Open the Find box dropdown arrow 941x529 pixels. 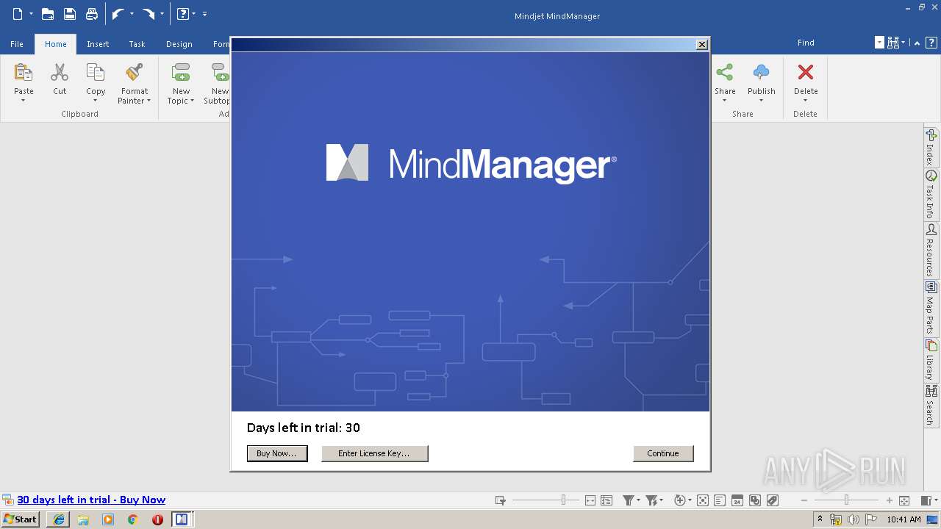[879, 43]
